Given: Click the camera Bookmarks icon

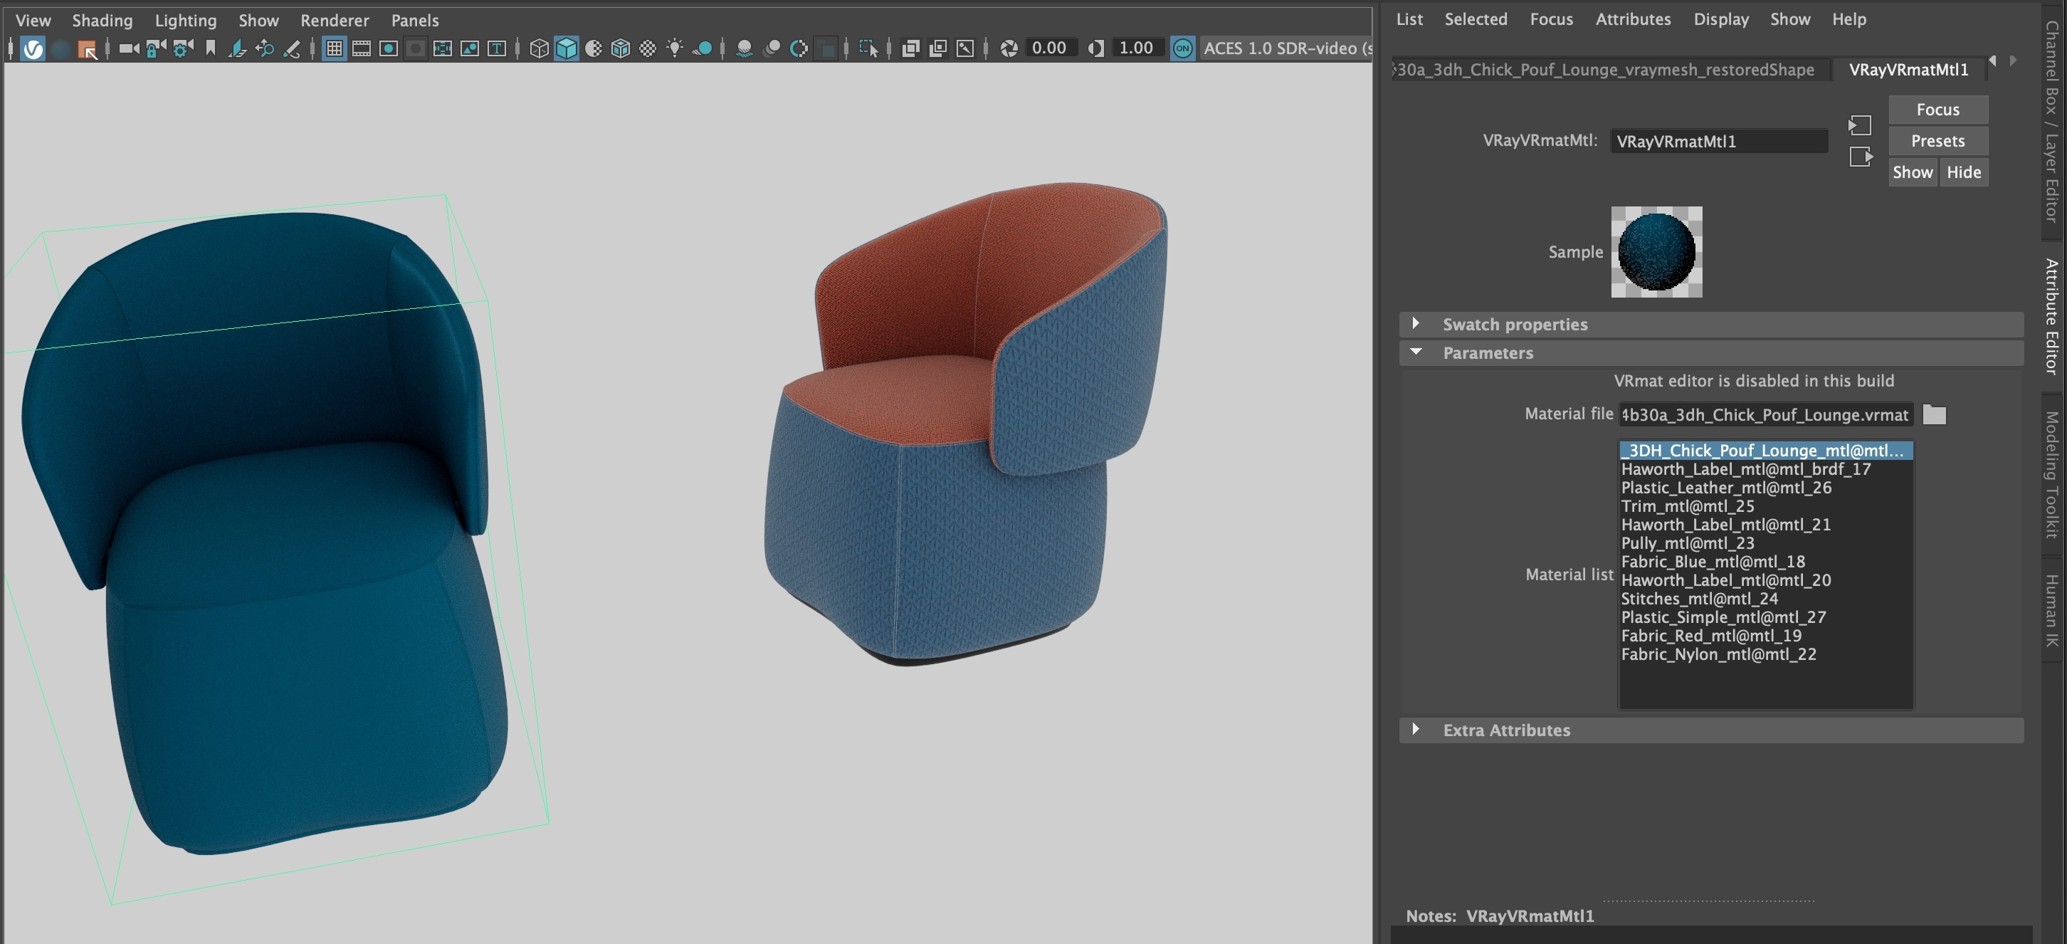Looking at the screenshot, I should pyautogui.click(x=210, y=49).
